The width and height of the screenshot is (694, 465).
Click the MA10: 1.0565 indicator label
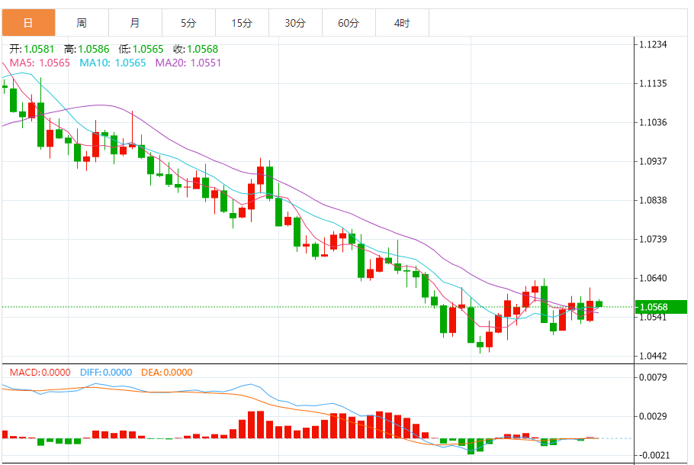click(x=113, y=63)
